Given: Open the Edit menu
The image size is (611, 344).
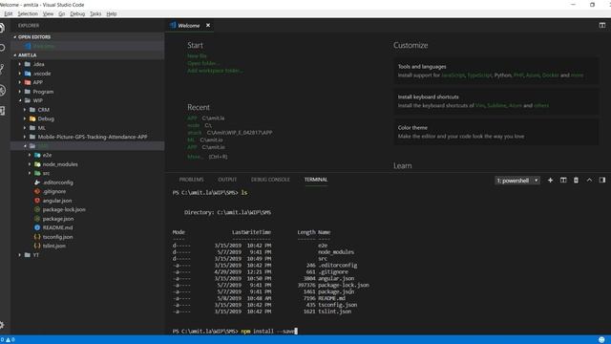Looking at the screenshot, I should point(9,13).
